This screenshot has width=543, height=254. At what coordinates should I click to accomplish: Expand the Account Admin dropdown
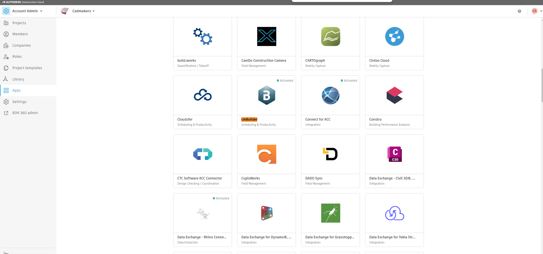41,11
